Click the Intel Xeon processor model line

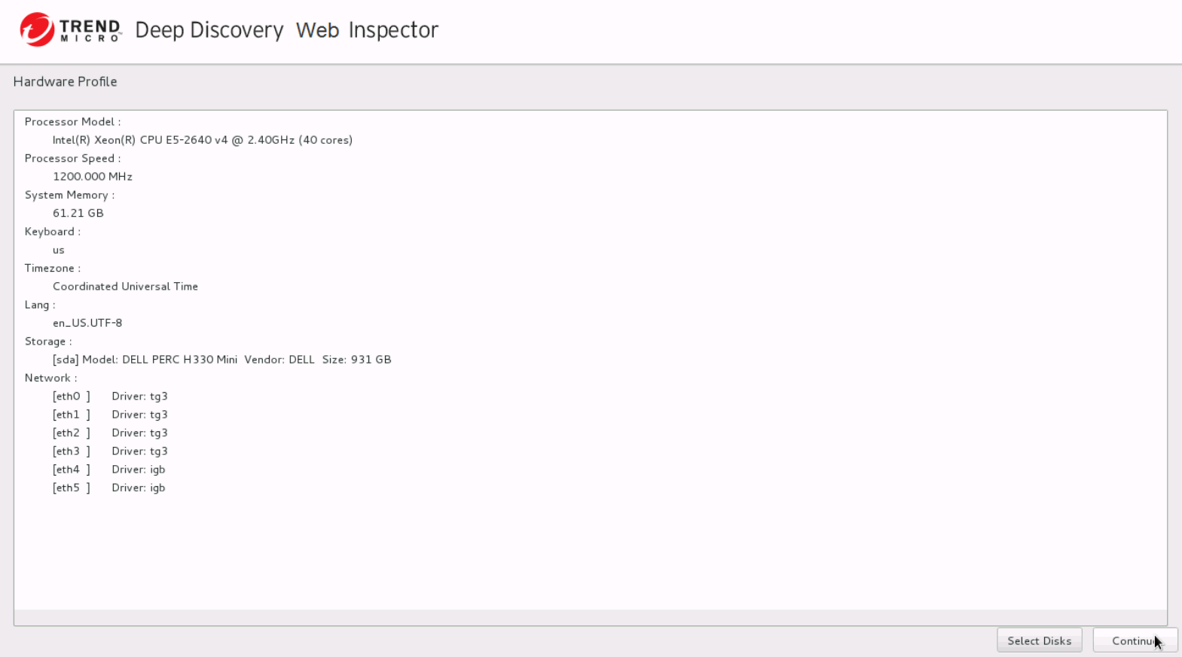pyautogui.click(x=202, y=140)
